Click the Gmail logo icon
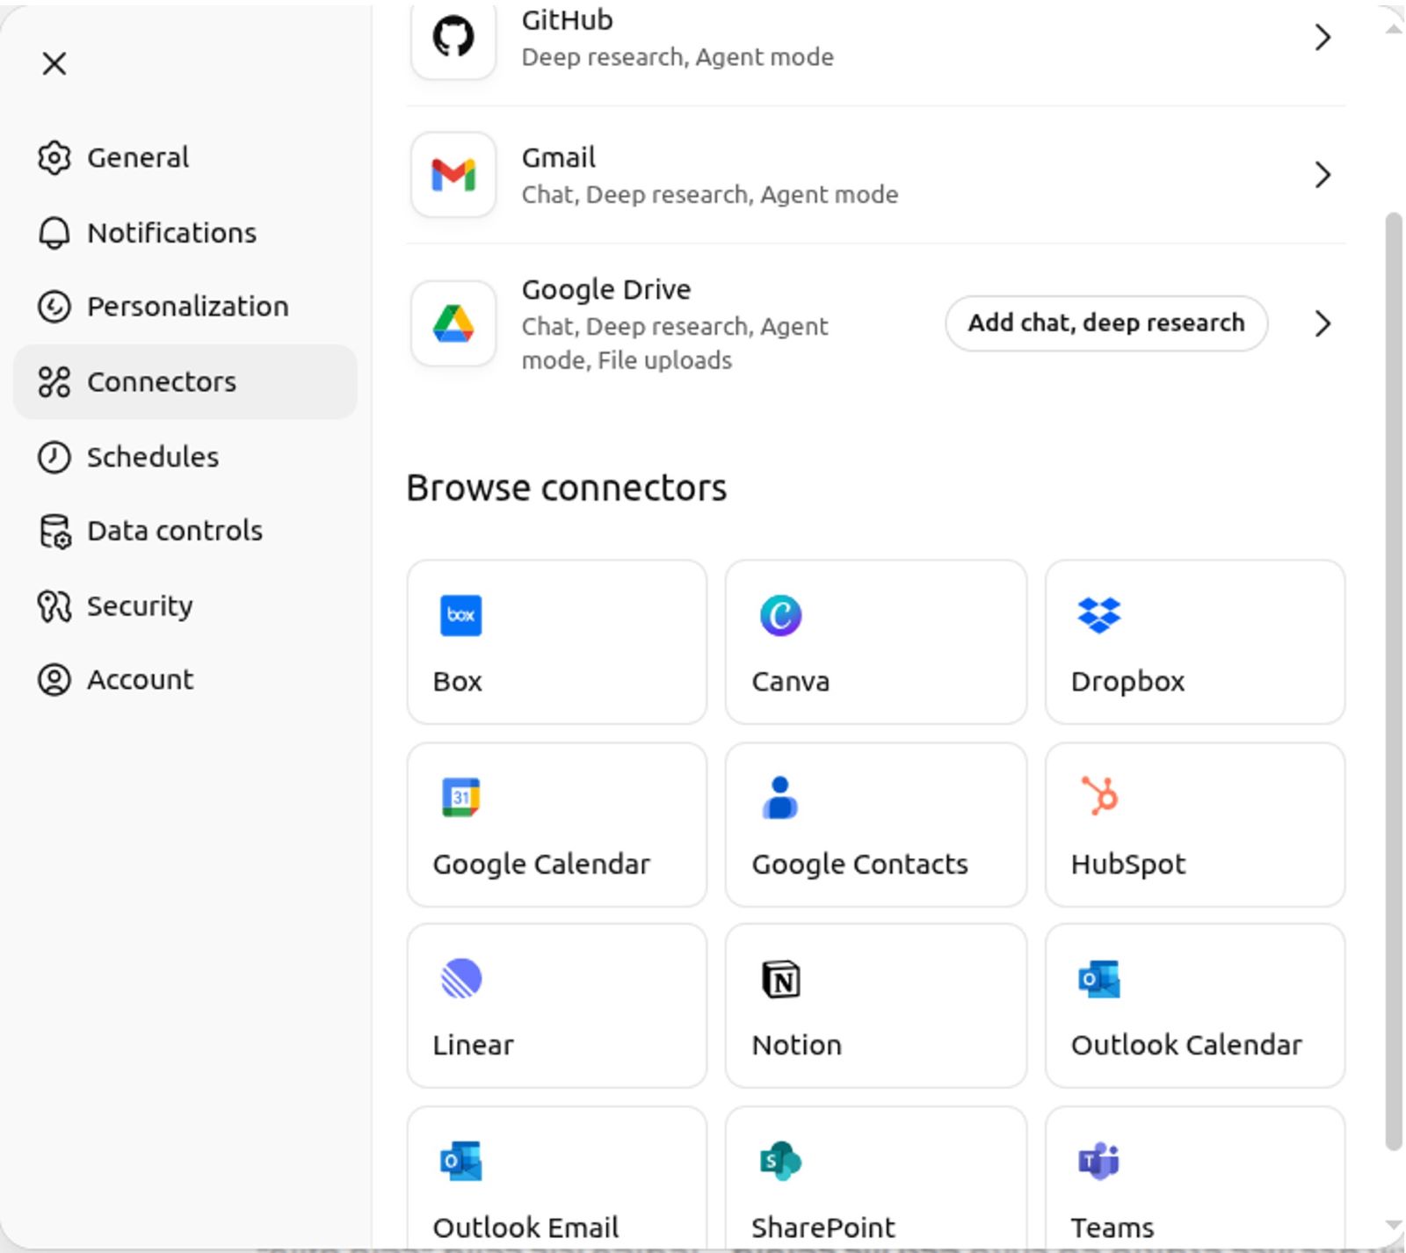Image resolution: width=1406 pixels, height=1253 pixels. pyautogui.click(x=453, y=175)
